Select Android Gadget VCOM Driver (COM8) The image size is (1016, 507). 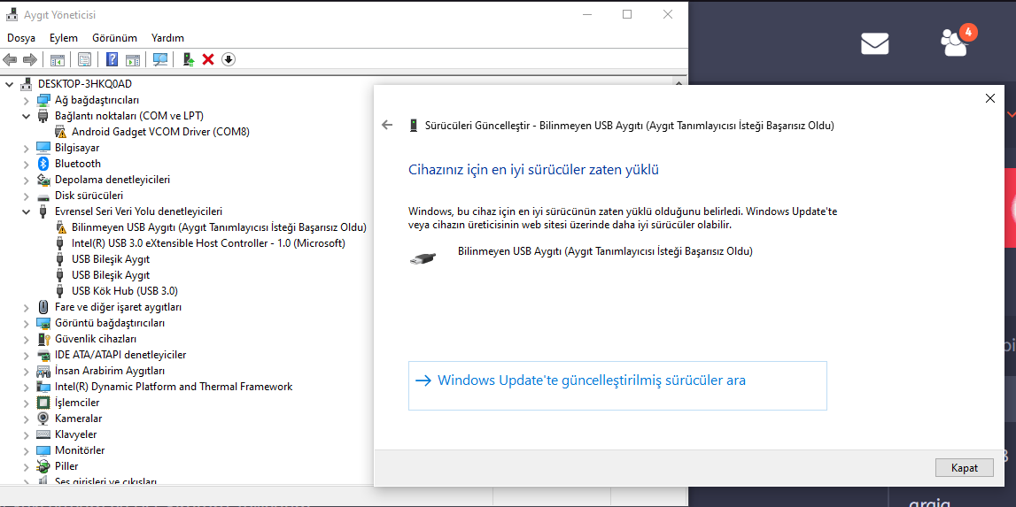[x=160, y=132]
